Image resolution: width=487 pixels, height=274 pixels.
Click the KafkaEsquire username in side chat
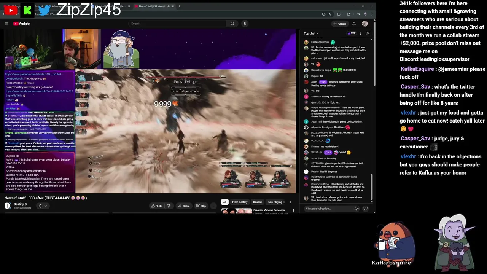[417, 69]
